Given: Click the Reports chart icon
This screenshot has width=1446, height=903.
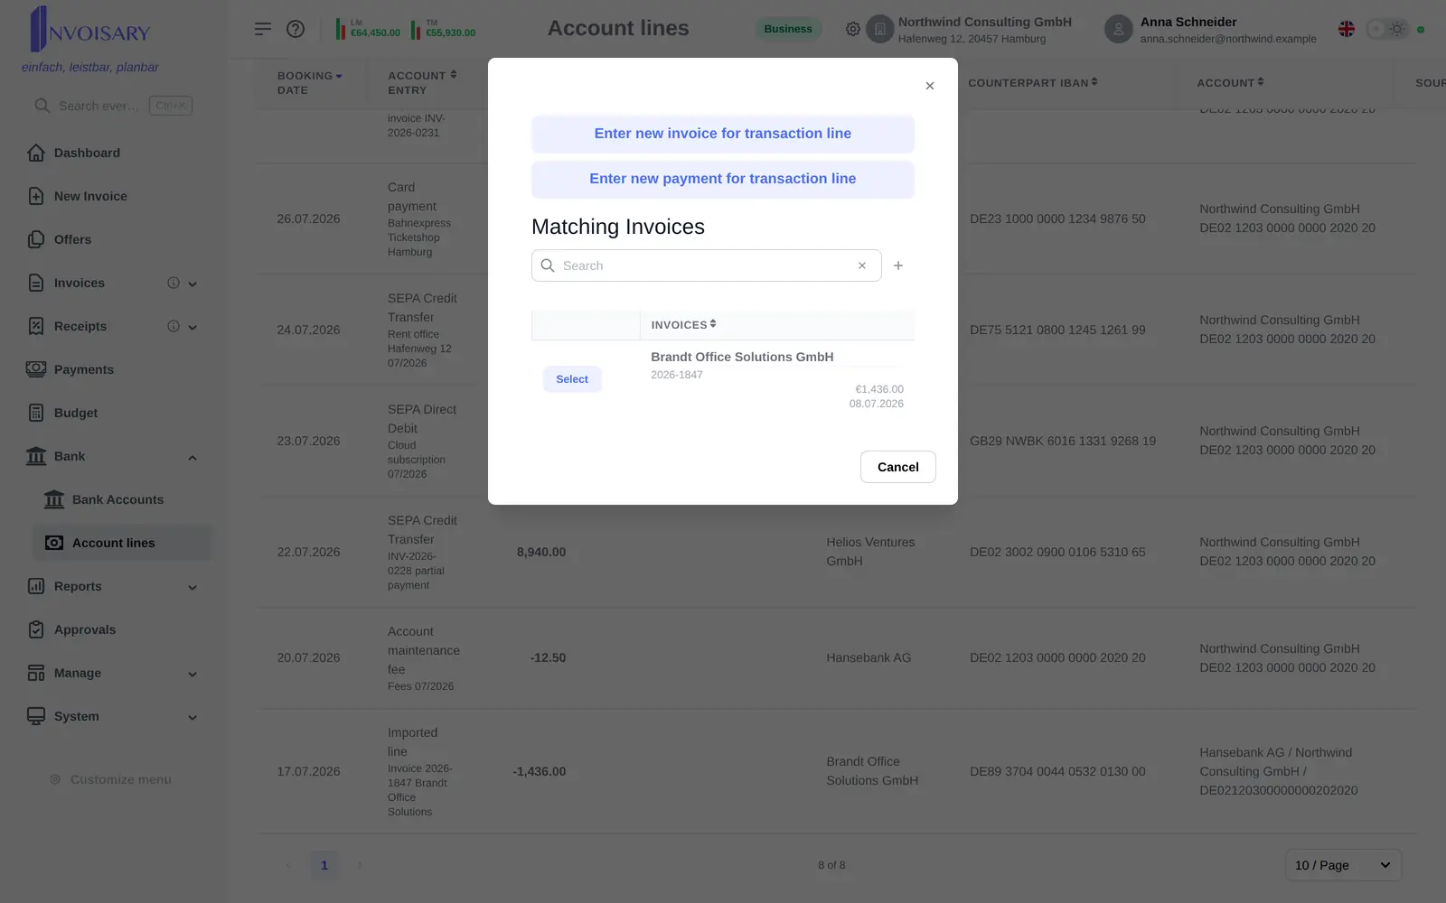Looking at the screenshot, I should click(x=36, y=586).
